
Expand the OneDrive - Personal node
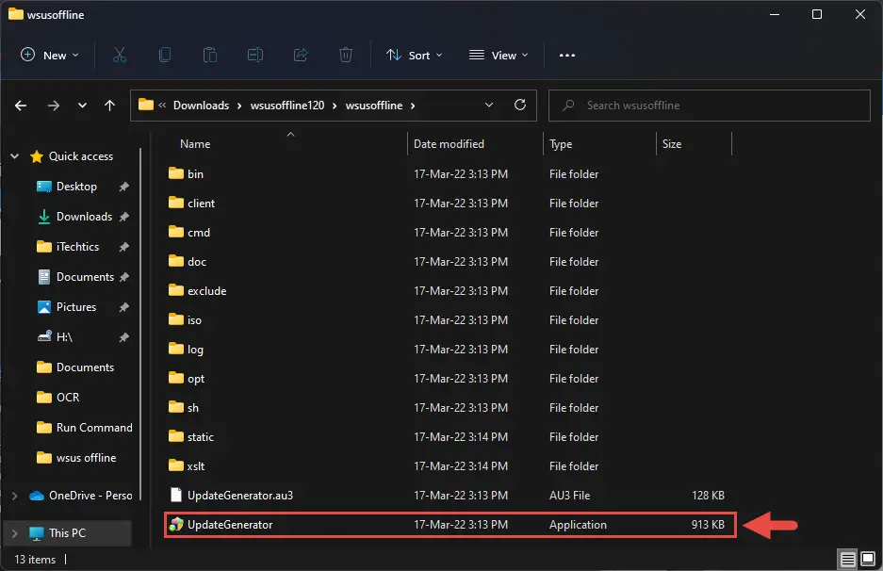pyautogui.click(x=15, y=496)
